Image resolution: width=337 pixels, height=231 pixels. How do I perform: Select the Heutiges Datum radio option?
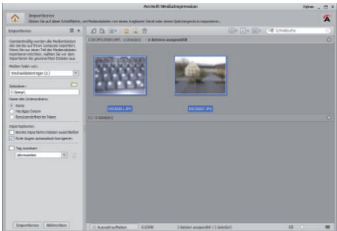point(11,111)
